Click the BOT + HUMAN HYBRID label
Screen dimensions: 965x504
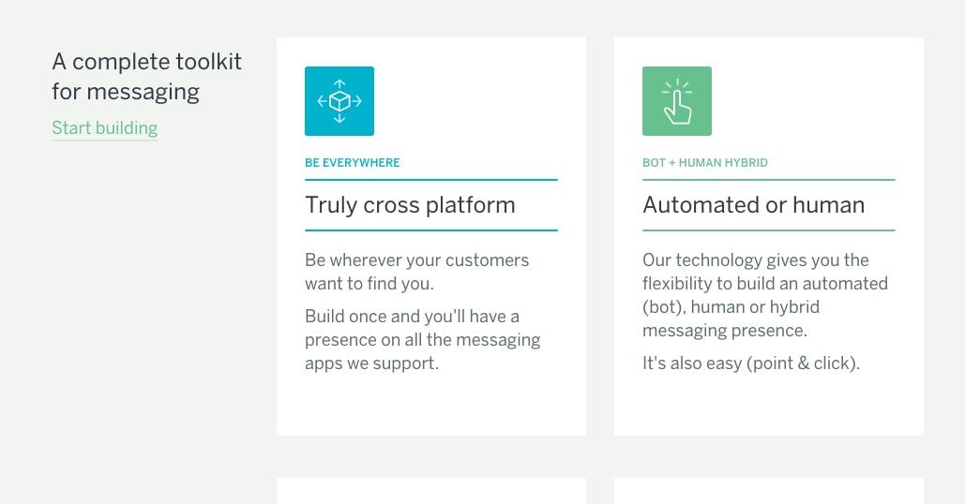coord(705,163)
